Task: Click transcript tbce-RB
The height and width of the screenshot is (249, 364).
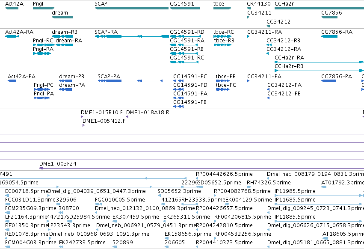Action: (x=223, y=45)
